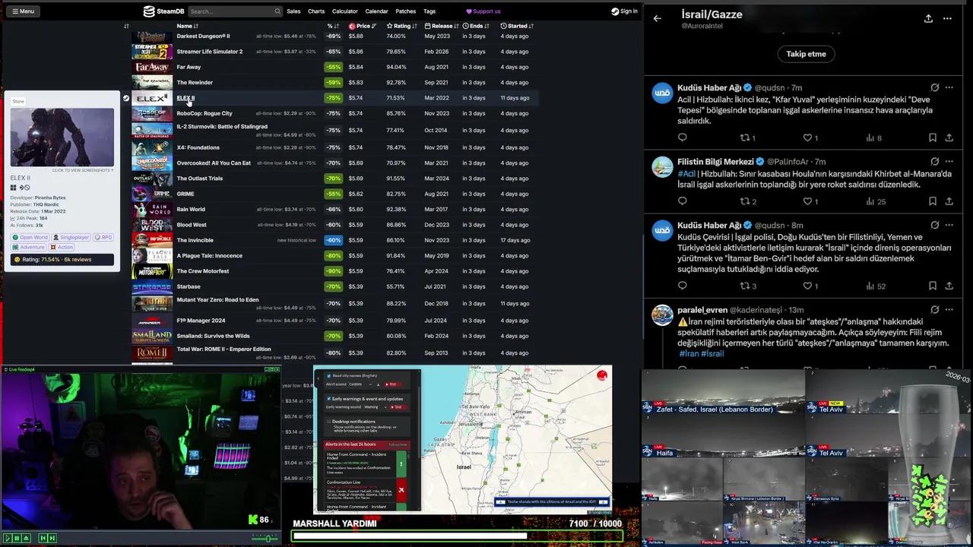Click Adventure tag in ELEX II card

[x=29, y=247]
